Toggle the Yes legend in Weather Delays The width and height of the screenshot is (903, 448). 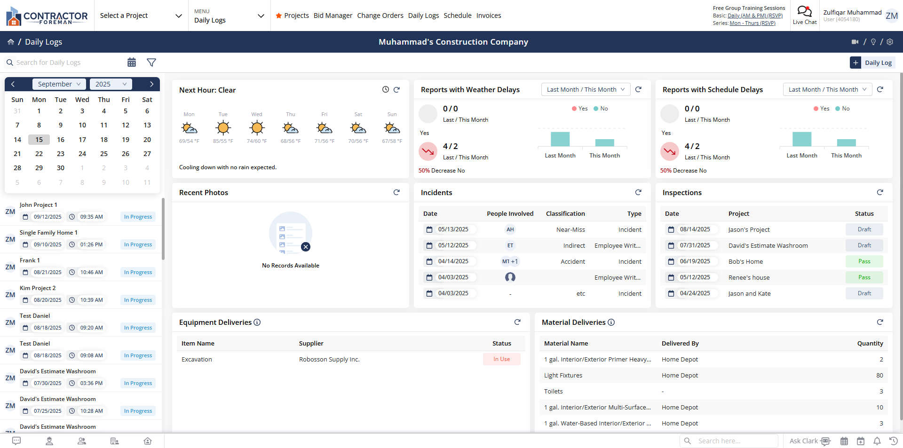(x=580, y=109)
